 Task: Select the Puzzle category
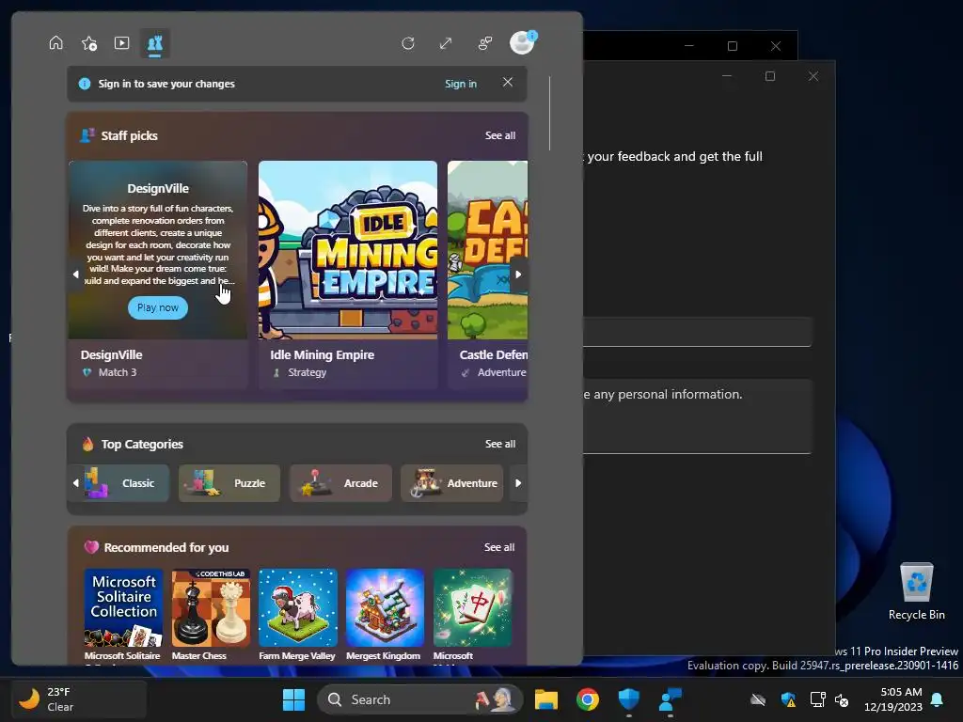point(229,483)
